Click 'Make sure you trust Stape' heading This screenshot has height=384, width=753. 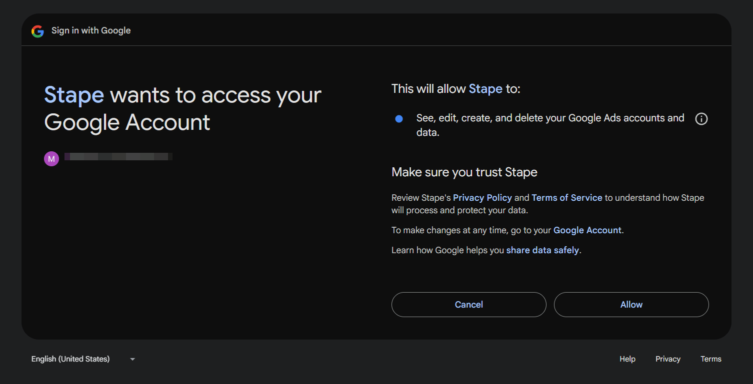click(x=464, y=172)
